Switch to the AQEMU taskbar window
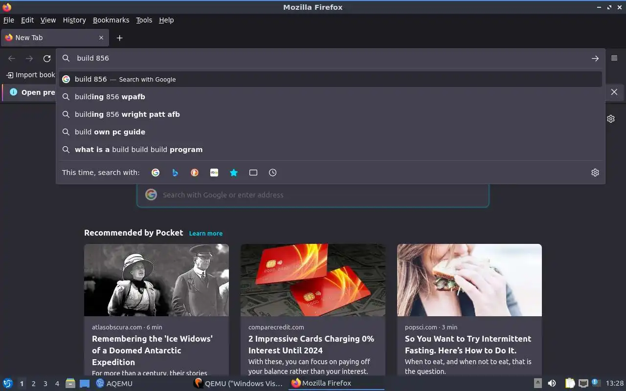The width and height of the screenshot is (626, 391). pyautogui.click(x=114, y=383)
